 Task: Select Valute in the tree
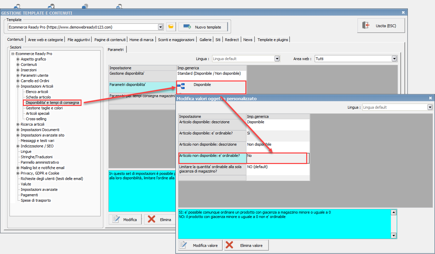coord(26,184)
